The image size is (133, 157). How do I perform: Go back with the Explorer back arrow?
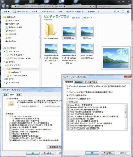click(x=3, y=7)
